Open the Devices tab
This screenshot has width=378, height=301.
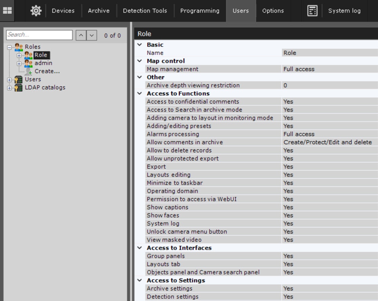63,11
